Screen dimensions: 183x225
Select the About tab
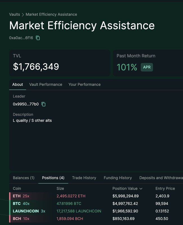pos(17,84)
